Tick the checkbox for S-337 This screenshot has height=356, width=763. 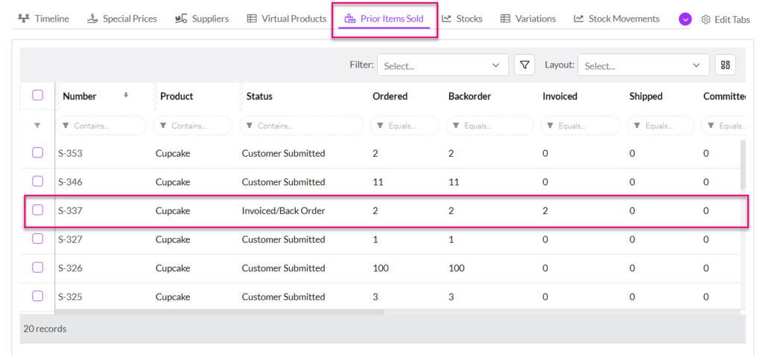[x=37, y=210]
